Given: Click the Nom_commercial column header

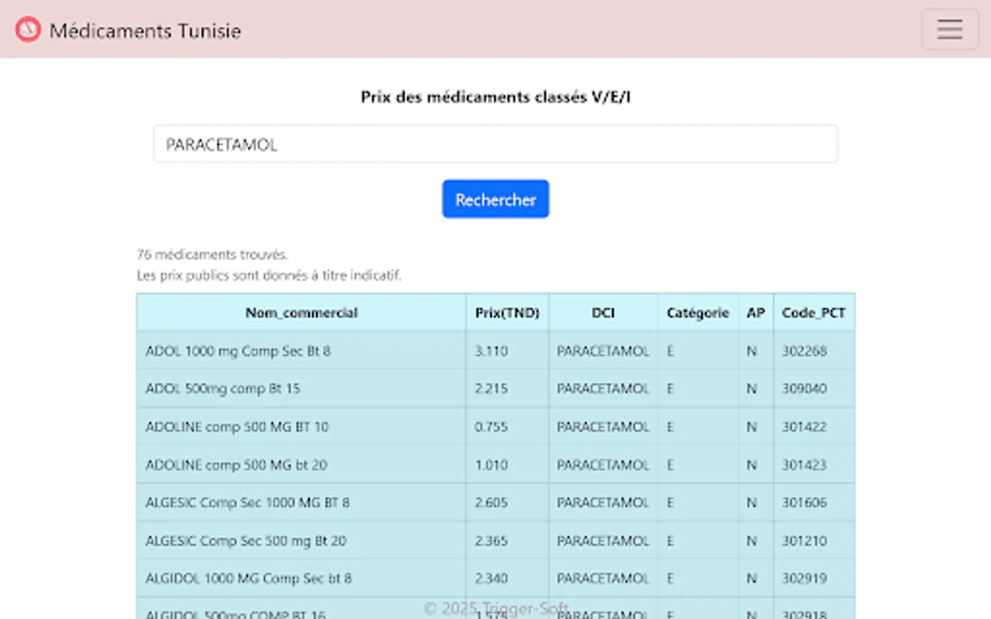Looking at the screenshot, I should tap(302, 312).
